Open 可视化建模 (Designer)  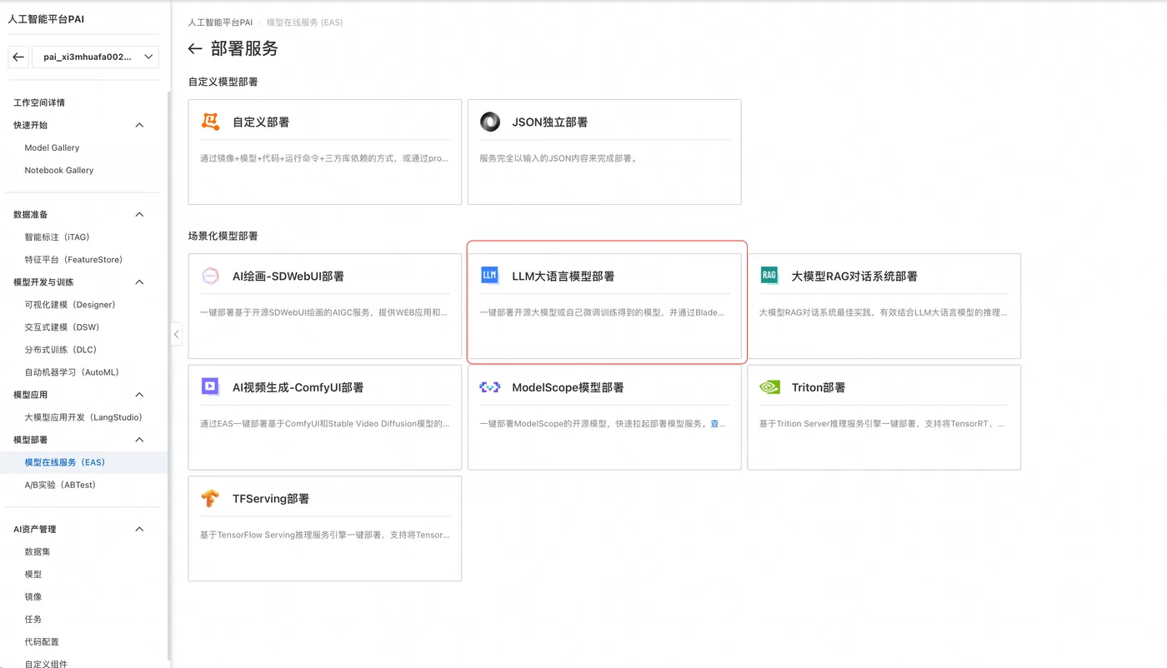point(70,304)
